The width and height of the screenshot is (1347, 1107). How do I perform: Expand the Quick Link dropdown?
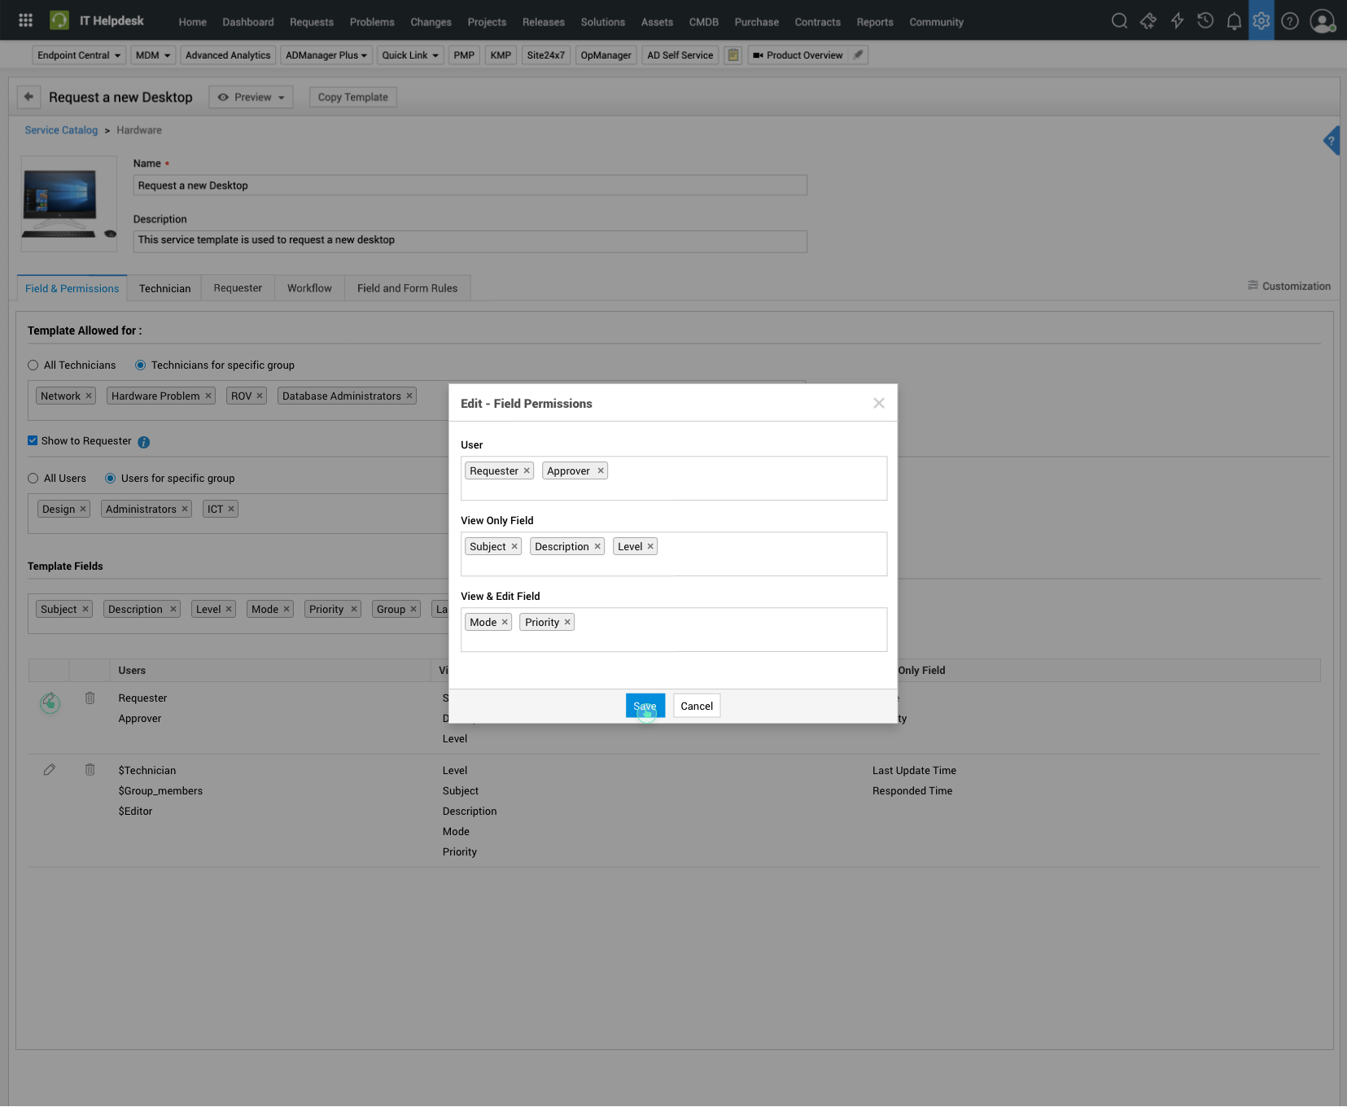pos(409,55)
